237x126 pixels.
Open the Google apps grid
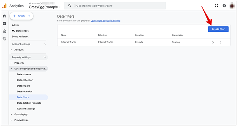[x=217, y=6]
